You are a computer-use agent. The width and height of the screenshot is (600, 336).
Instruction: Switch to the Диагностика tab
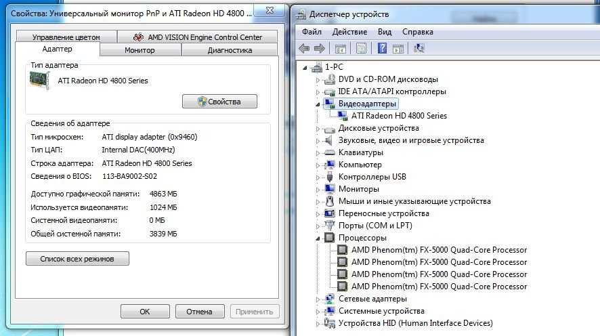[x=230, y=49]
